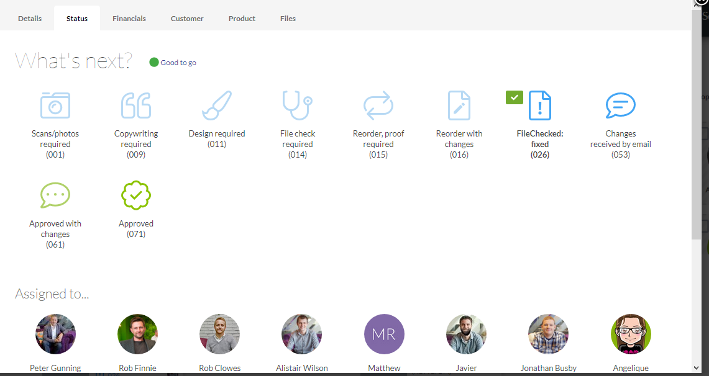Click the Good to go link
The image size is (709, 376).
pyautogui.click(x=178, y=63)
